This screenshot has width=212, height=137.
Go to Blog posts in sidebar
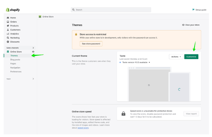(x=15, y=59)
